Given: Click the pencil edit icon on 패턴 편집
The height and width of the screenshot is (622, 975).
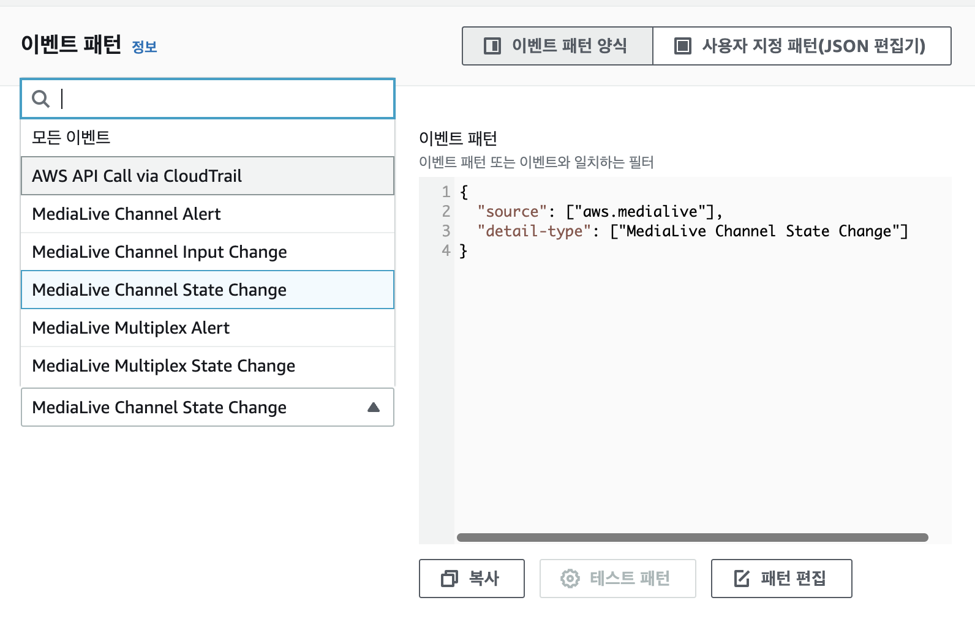Looking at the screenshot, I should point(742,579).
